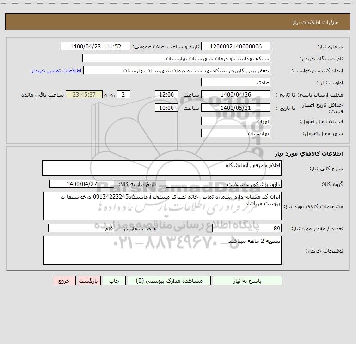Click the goods group field دارو، پزشکی و سلامت
This screenshot has height=344, width=356.
[224, 184]
